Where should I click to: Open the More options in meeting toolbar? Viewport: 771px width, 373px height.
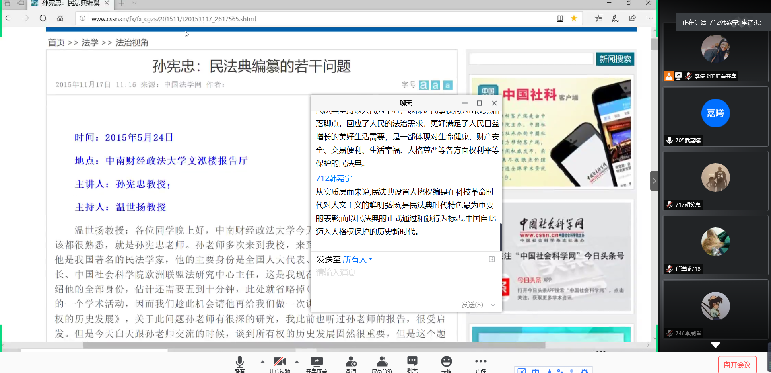[480, 363]
